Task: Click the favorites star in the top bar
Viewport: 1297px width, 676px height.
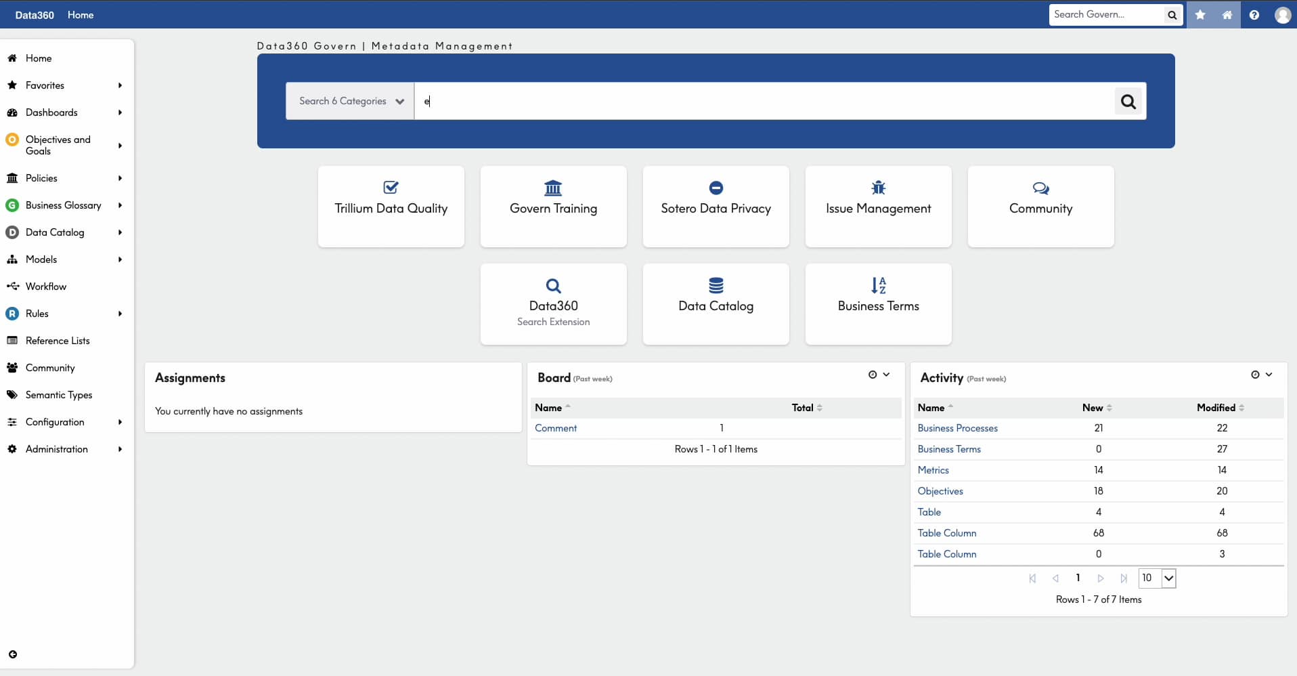Action: coord(1199,14)
